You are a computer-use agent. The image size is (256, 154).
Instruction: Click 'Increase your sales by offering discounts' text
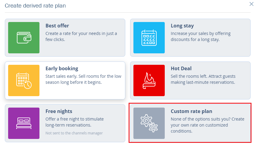[201, 36]
